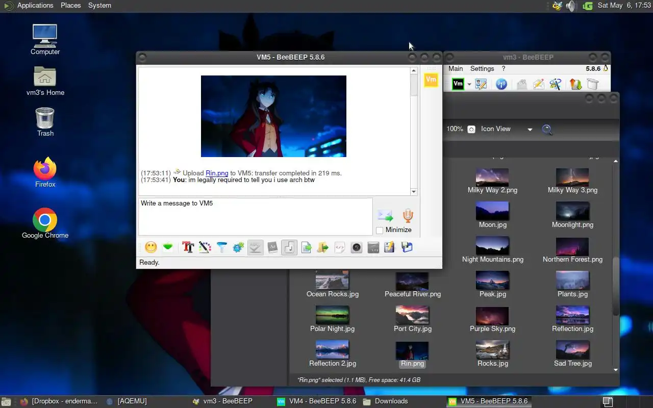
Task: Toggle the word completer dictionary icon
Action: coord(272,247)
